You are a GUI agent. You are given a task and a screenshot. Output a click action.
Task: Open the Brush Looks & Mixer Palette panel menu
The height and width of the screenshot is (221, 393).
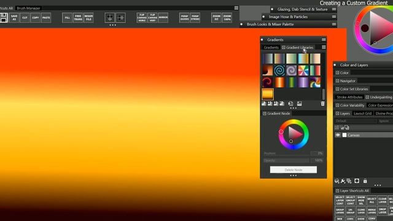(334, 25)
